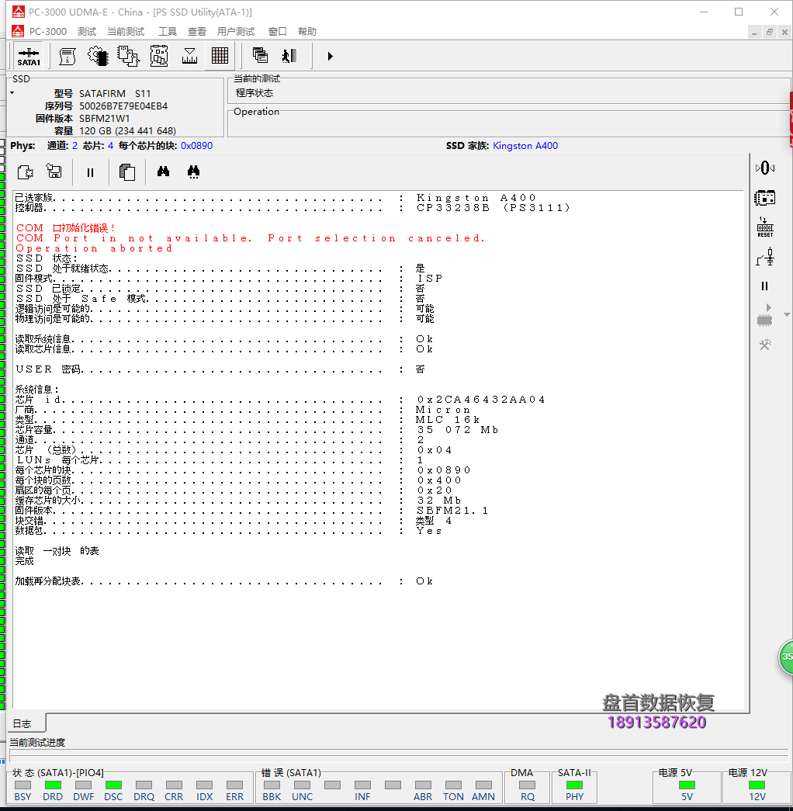
Task: Click the '35 072 Mb' chip capacity value
Action: pyautogui.click(x=457, y=430)
